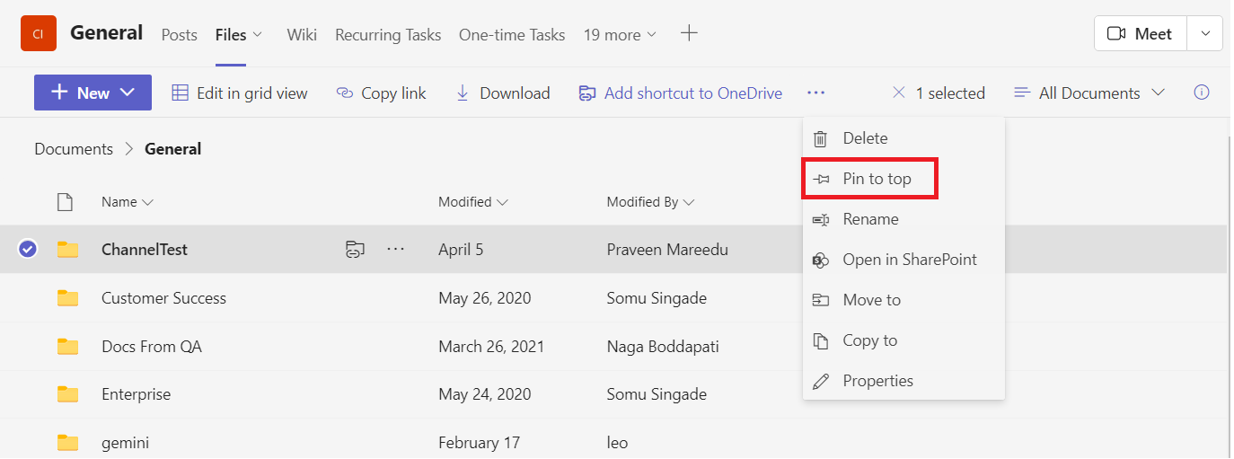Click the trash icon next to Delete
1234x459 pixels.
coord(820,138)
